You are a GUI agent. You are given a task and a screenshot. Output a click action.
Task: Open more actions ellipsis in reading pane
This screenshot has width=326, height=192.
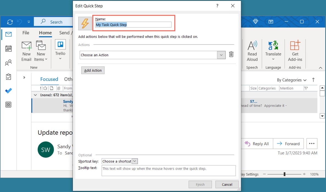click(312, 144)
